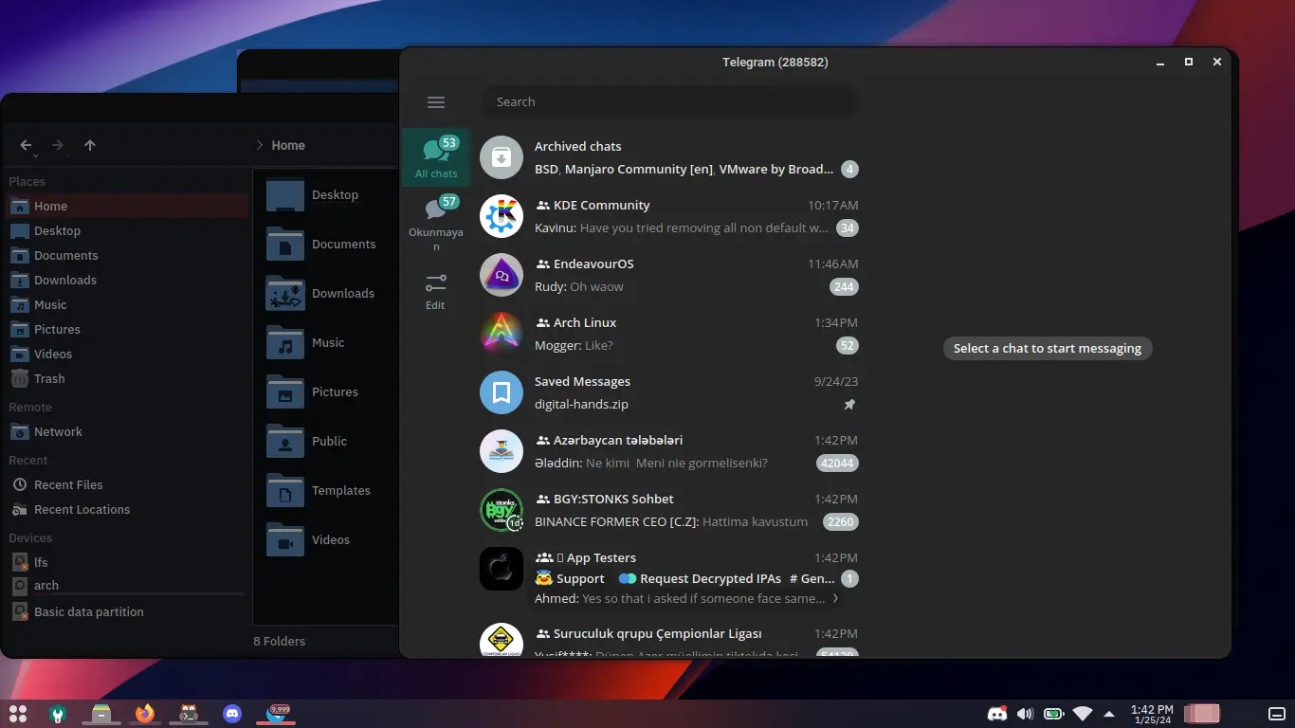Select the Request Decrypted IPAs topic

(x=700, y=578)
